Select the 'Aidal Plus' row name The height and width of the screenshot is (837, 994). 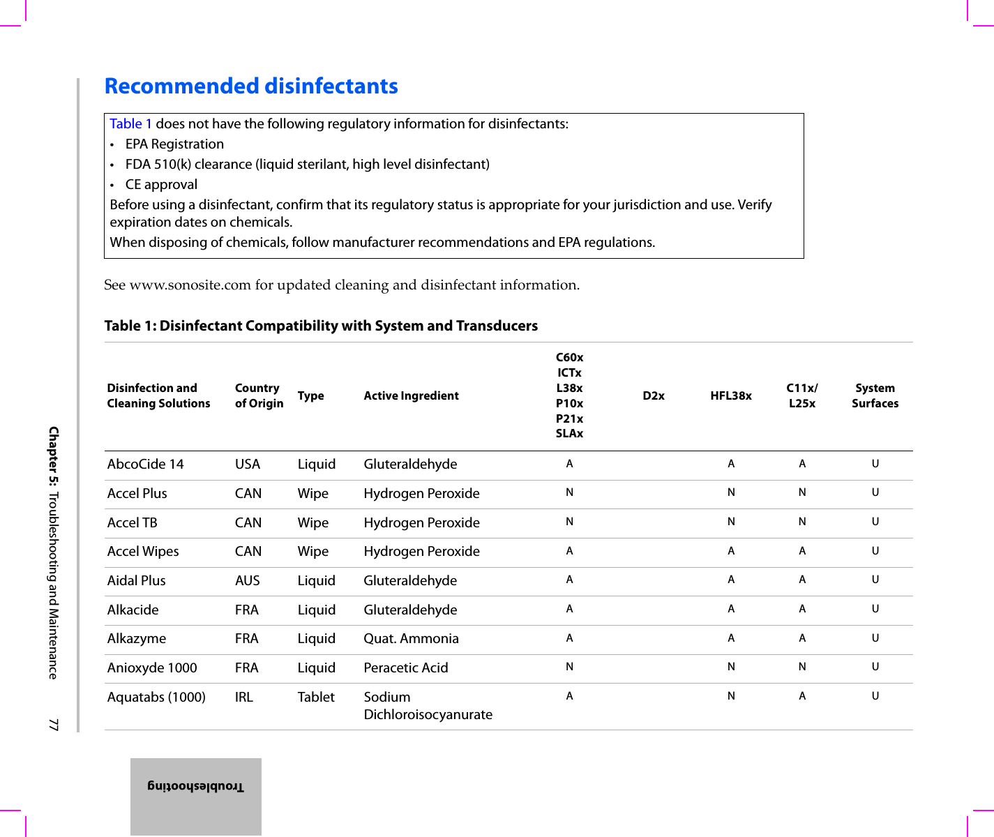click(x=137, y=580)
